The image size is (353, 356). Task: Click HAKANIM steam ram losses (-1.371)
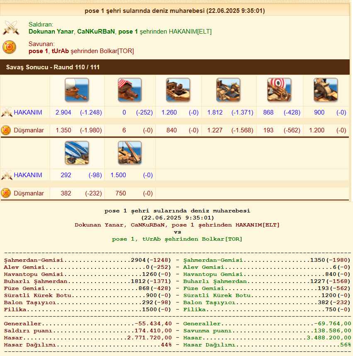242,112
